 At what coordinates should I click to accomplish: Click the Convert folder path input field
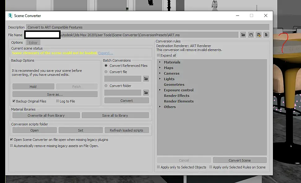point(123,93)
